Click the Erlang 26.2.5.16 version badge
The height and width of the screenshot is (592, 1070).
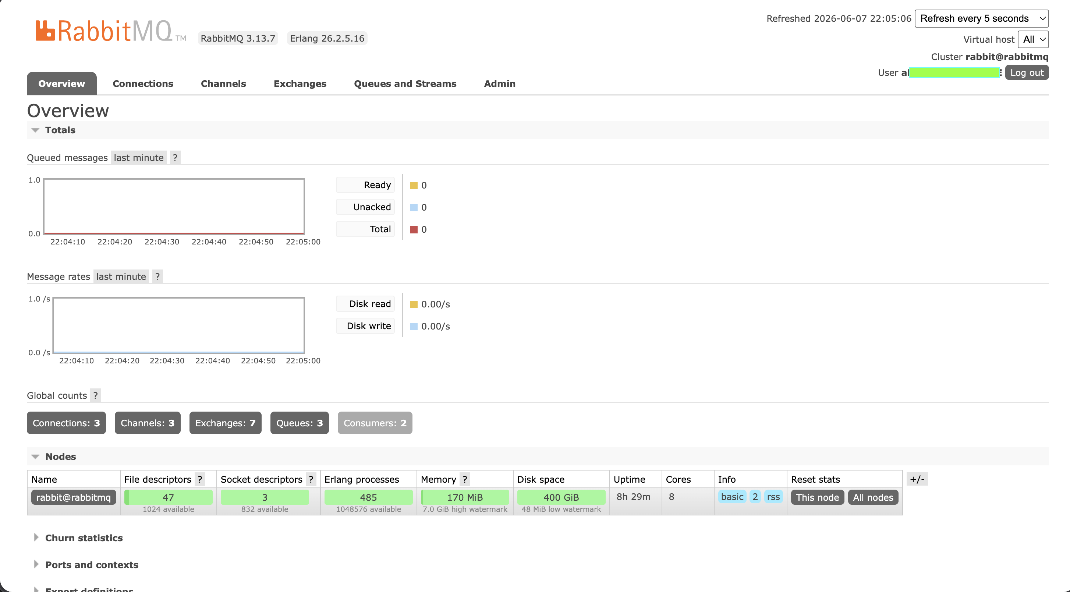pyautogui.click(x=327, y=38)
